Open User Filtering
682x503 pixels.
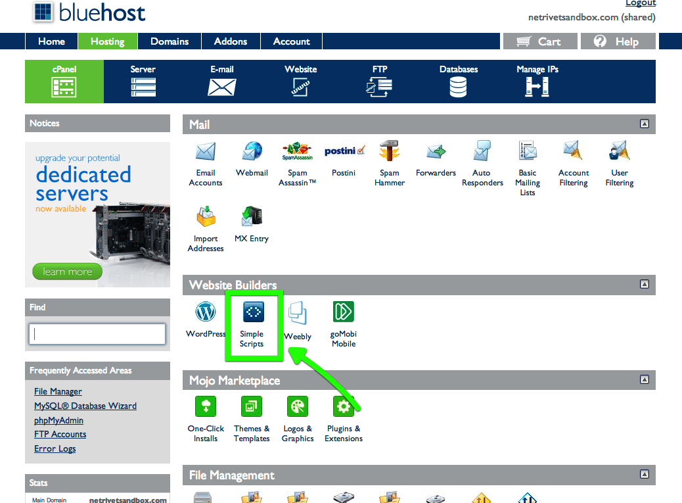point(620,164)
